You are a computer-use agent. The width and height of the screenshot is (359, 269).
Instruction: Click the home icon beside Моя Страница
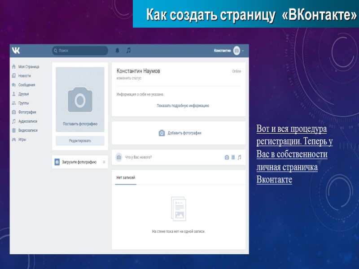click(x=14, y=66)
